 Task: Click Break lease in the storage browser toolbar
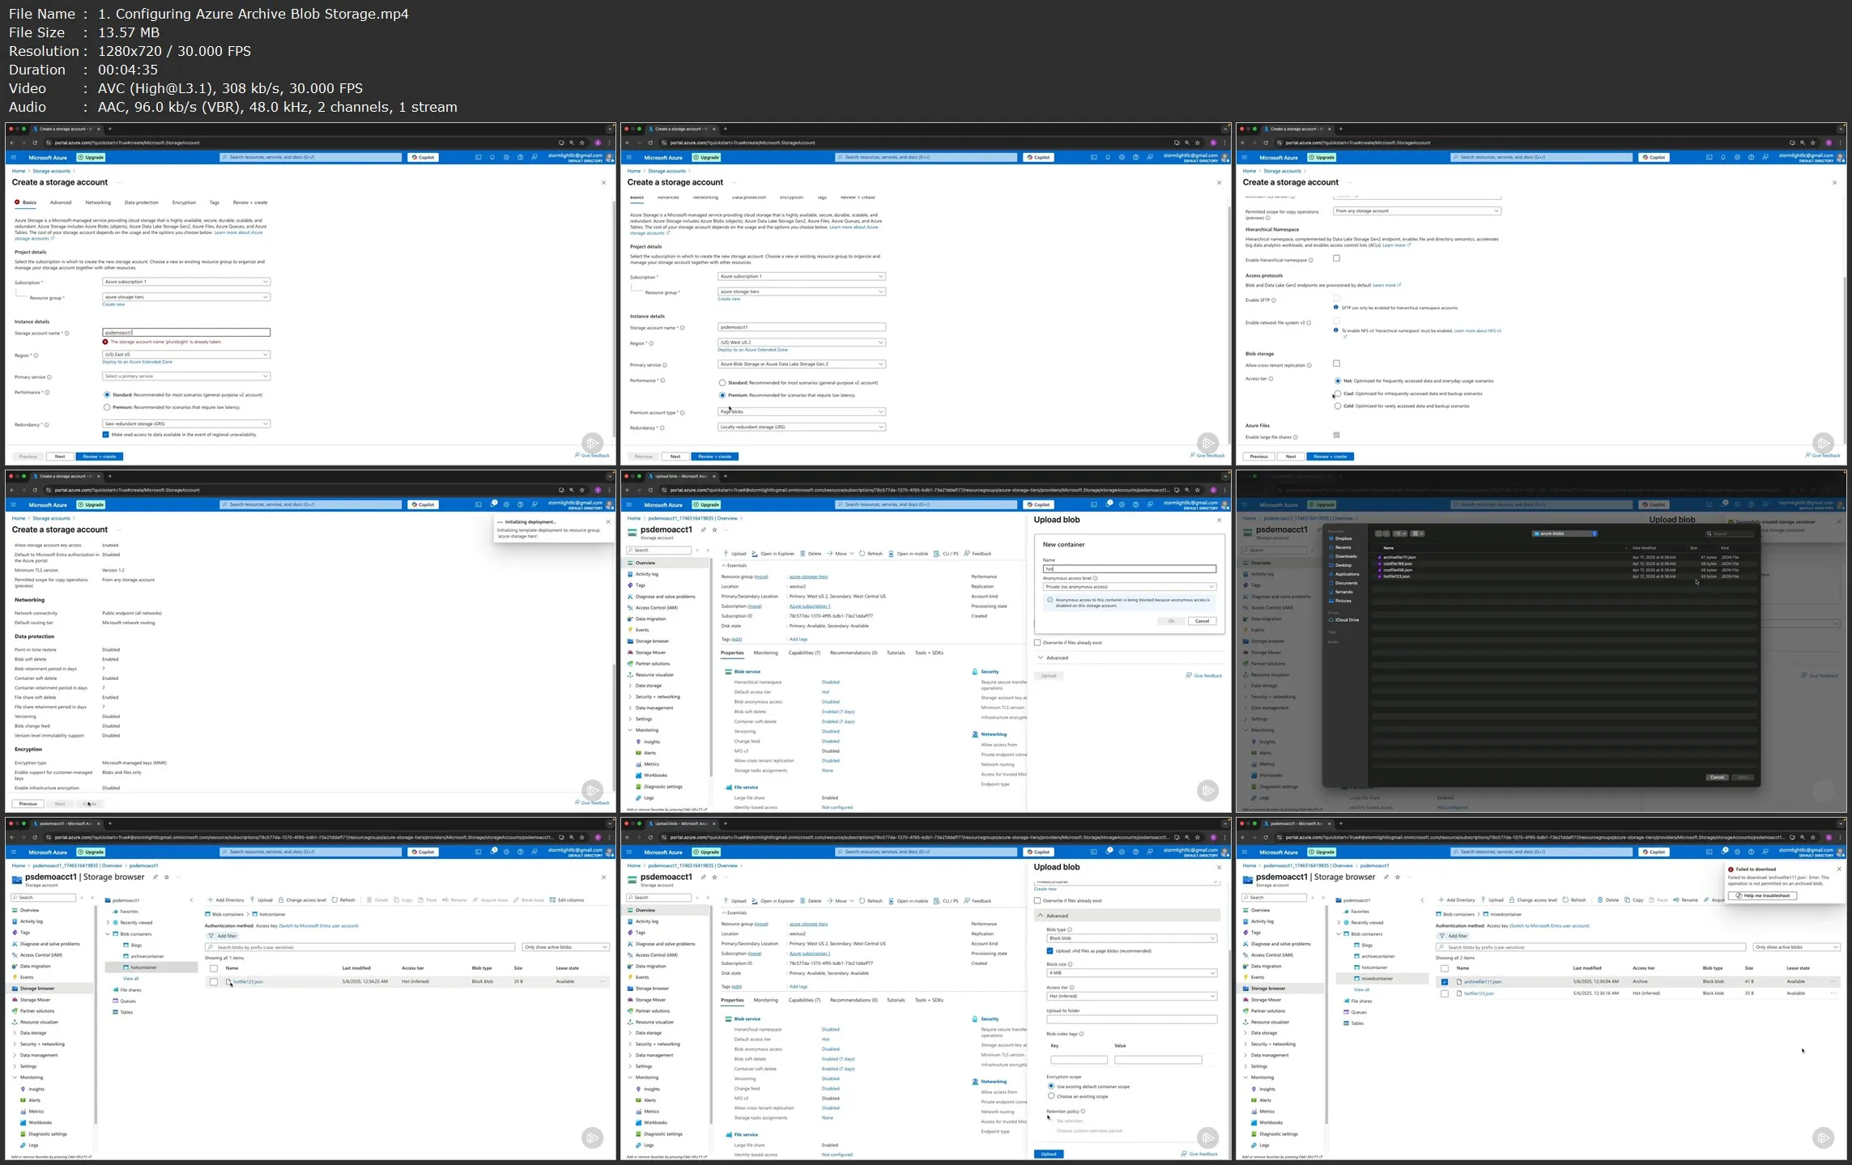pyautogui.click(x=528, y=899)
